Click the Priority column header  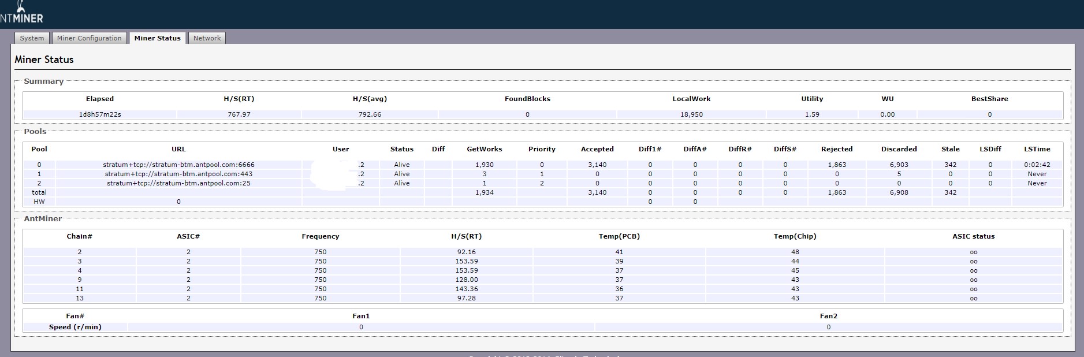542,149
